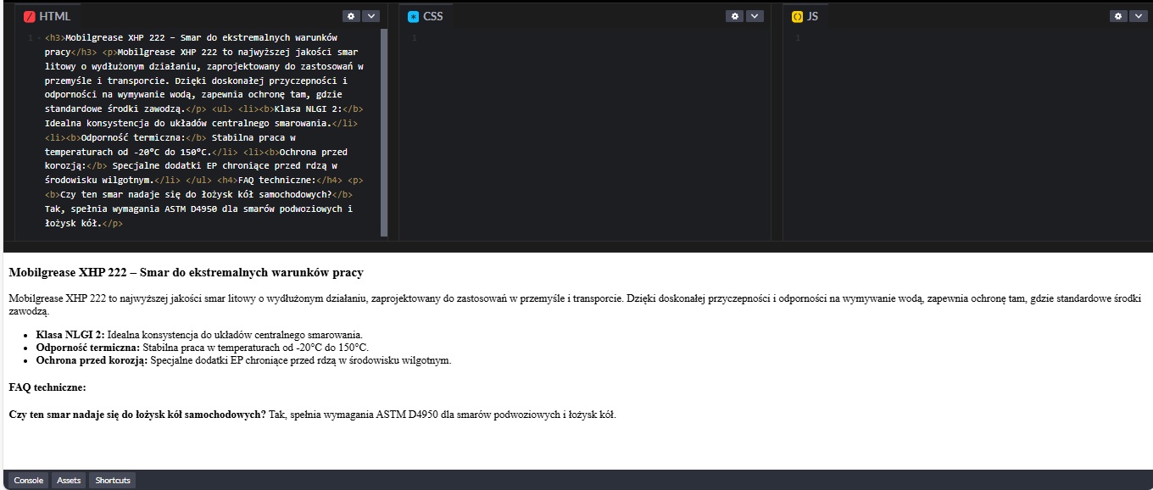
Task: Click the blue CSS asterisk icon
Action: [413, 16]
